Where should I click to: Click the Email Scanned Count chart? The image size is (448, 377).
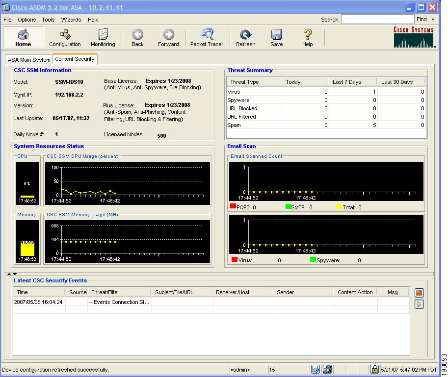coord(326,181)
